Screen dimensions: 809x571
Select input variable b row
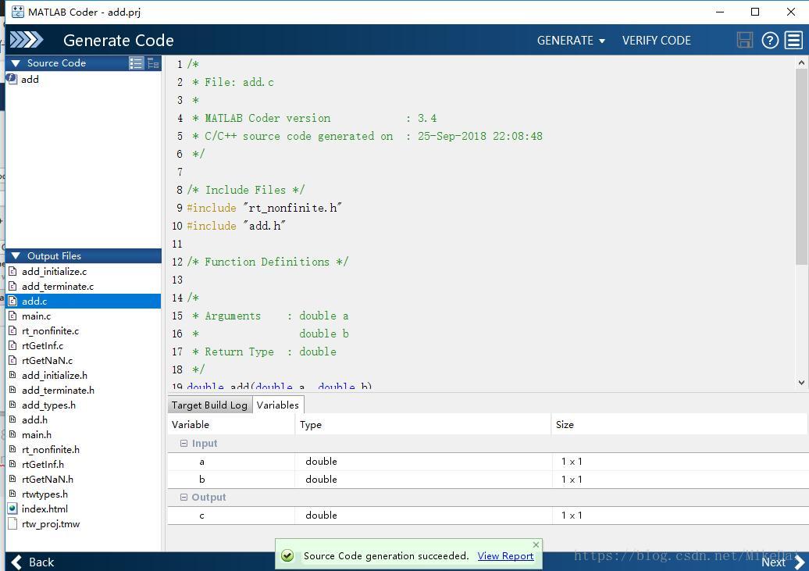point(487,479)
